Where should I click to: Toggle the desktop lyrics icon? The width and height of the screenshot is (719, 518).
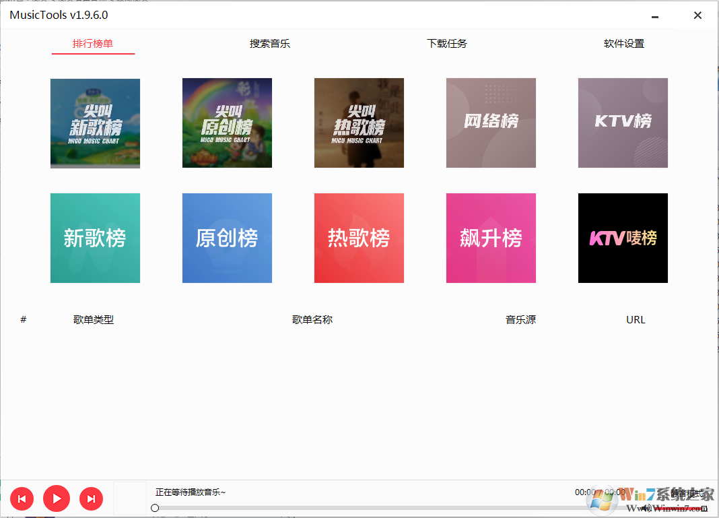[704, 507]
